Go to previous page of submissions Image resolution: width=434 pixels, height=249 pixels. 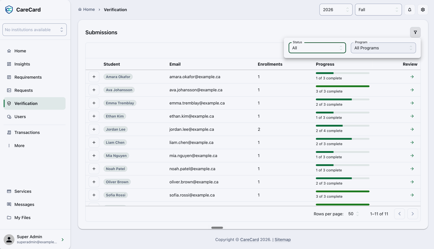point(399,214)
